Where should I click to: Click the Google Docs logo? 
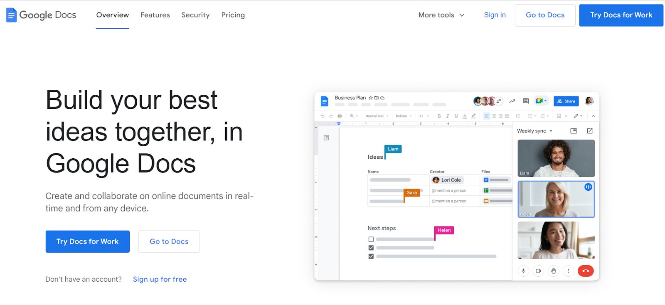[41, 15]
